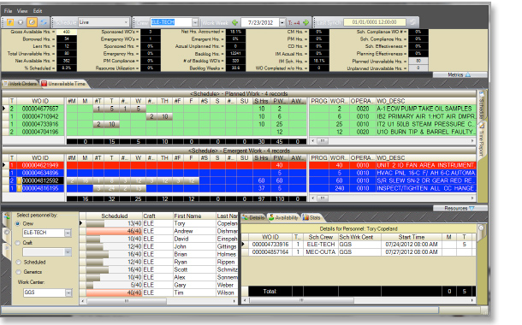Switch to the Unavailable Time tab

pos(64,84)
